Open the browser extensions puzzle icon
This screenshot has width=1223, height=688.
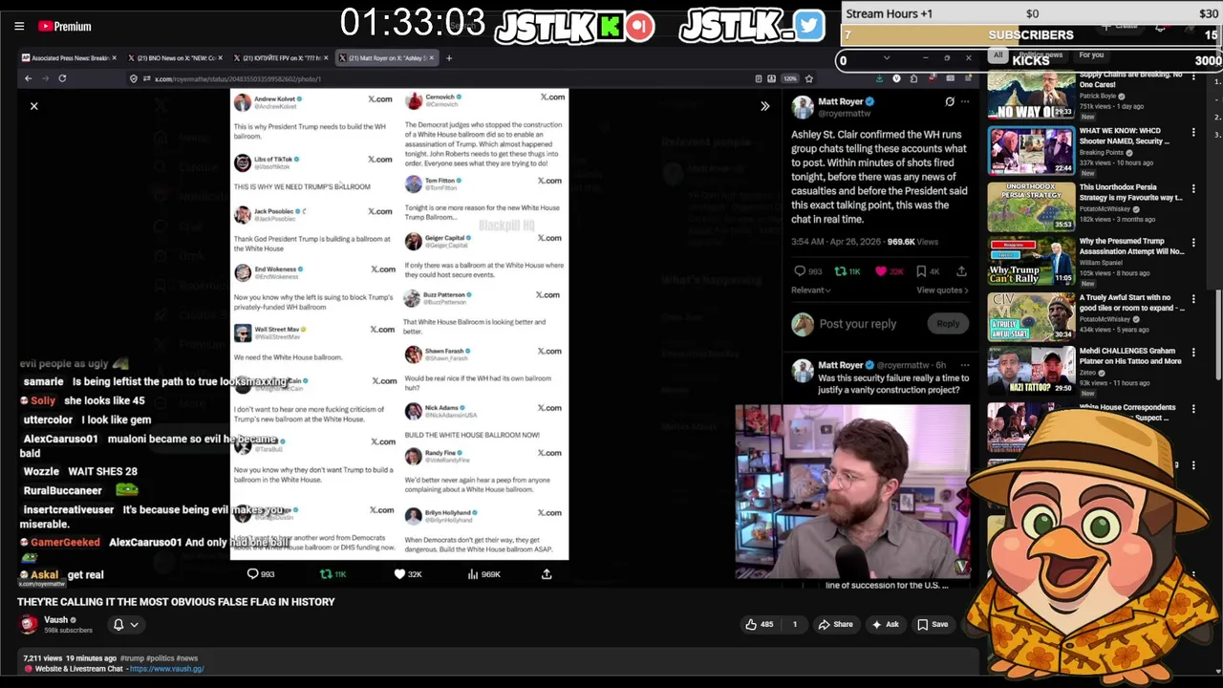[x=913, y=78]
